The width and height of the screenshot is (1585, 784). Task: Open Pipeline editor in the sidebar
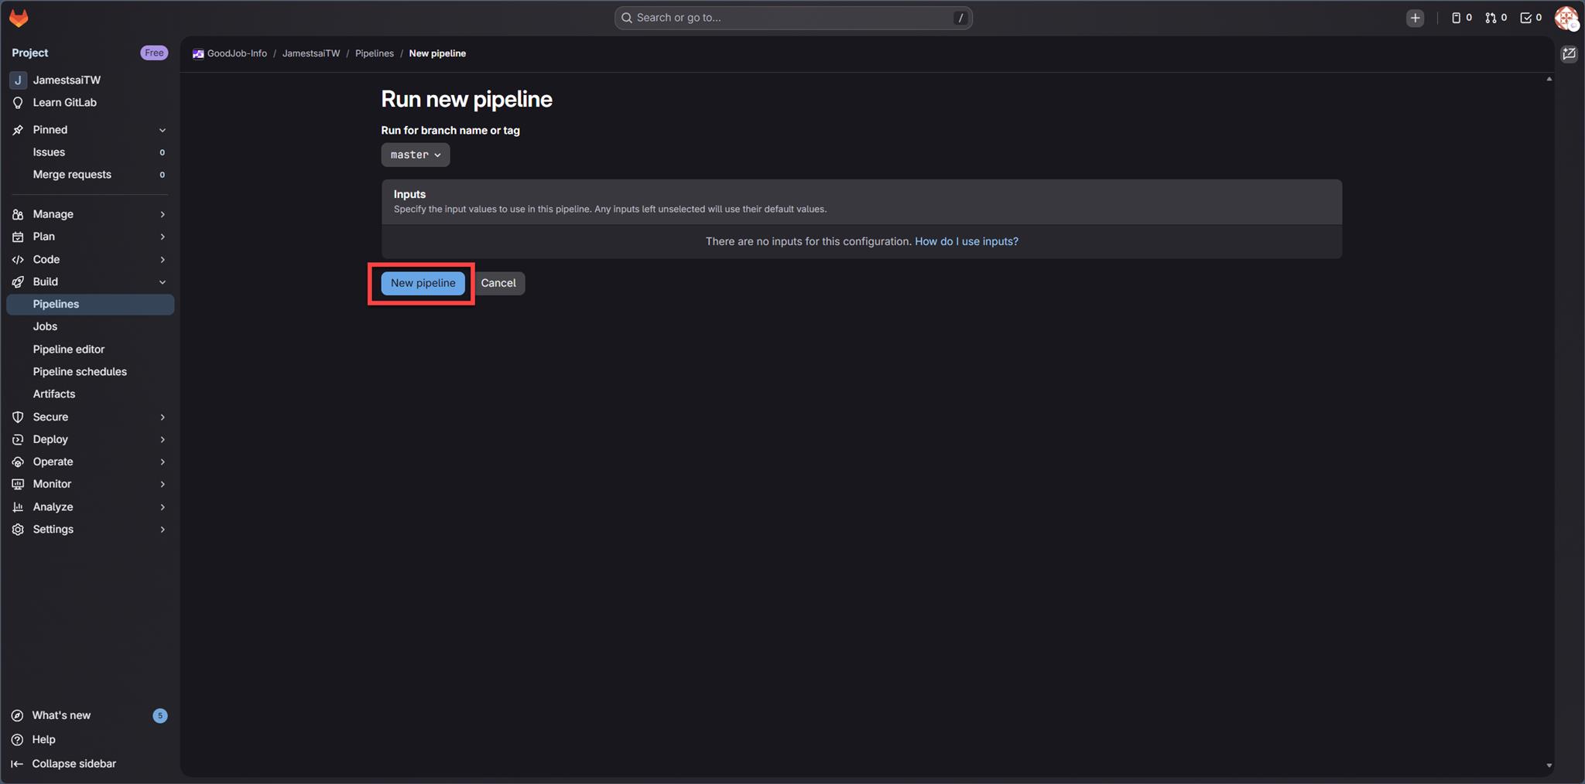[x=68, y=349]
